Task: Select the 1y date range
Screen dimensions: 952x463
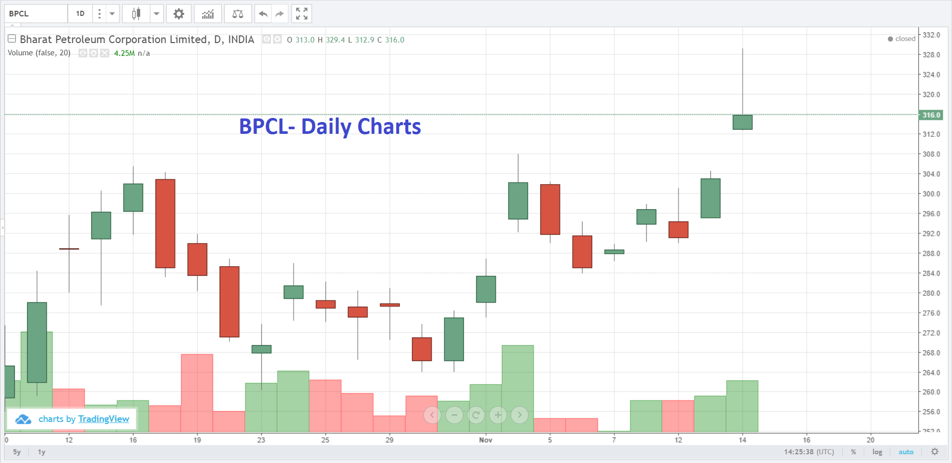Action: [x=42, y=452]
